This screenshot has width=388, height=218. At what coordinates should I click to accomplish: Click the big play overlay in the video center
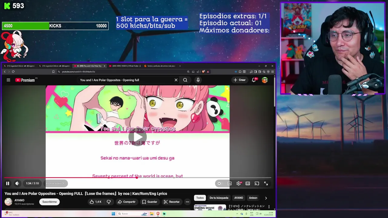pos(138,137)
